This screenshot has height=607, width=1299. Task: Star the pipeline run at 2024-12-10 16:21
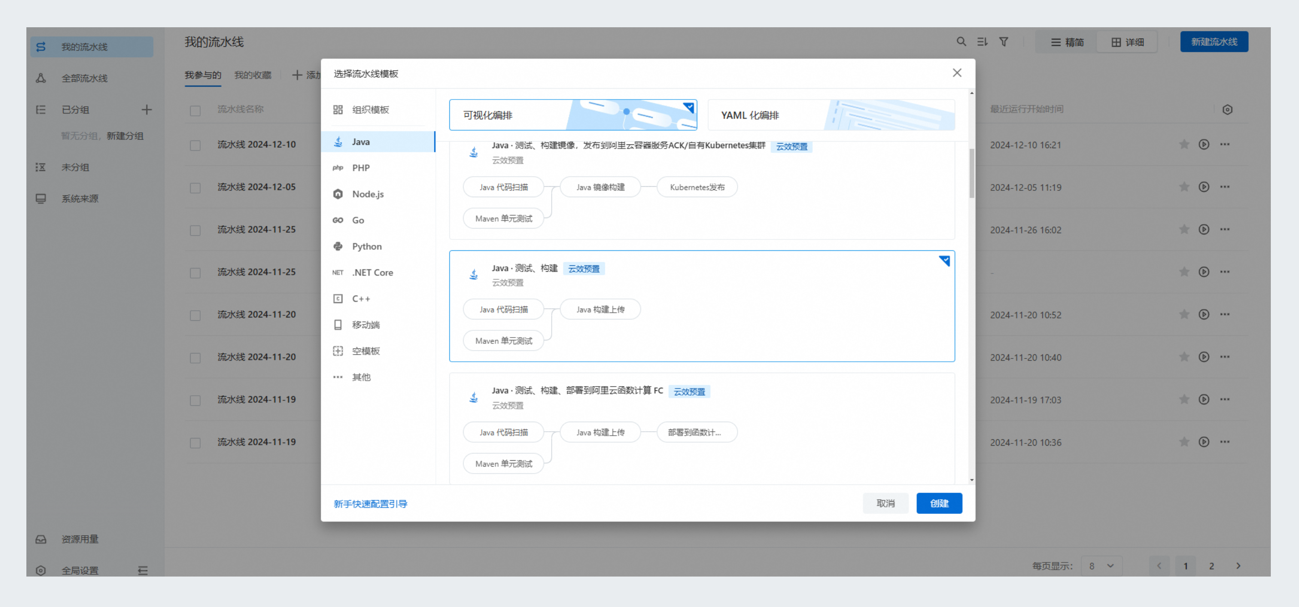point(1184,144)
